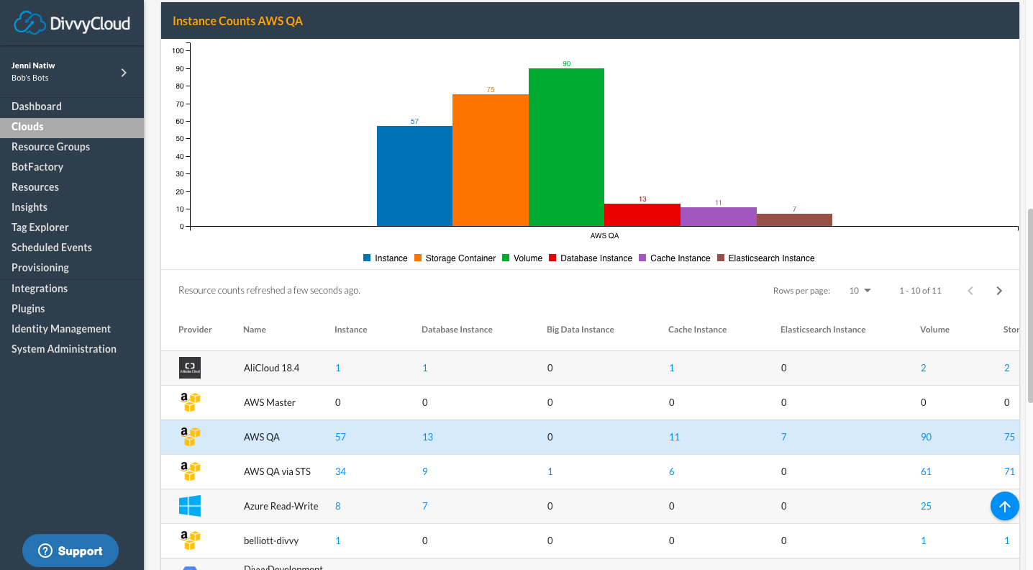Image resolution: width=1033 pixels, height=570 pixels.
Task: Open AWS QA volume count 90
Action: tap(926, 437)
